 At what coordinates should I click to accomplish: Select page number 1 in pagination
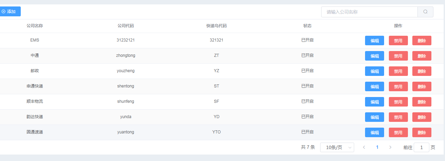pyautogui.click(x=377, y=147)
